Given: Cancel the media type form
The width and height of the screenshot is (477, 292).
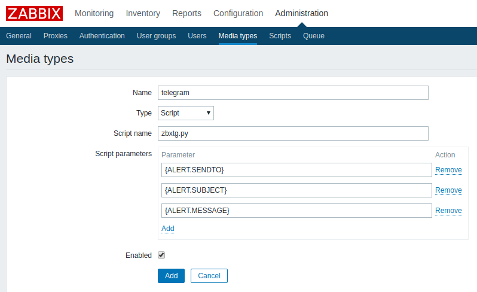Looking at the screenshot, I should point(209,276).
